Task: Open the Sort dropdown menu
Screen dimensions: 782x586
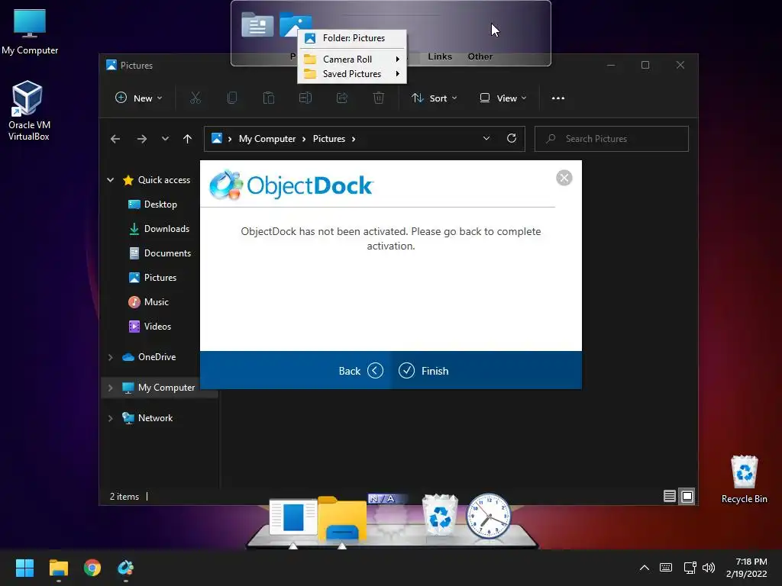Action: click(434, 98)
